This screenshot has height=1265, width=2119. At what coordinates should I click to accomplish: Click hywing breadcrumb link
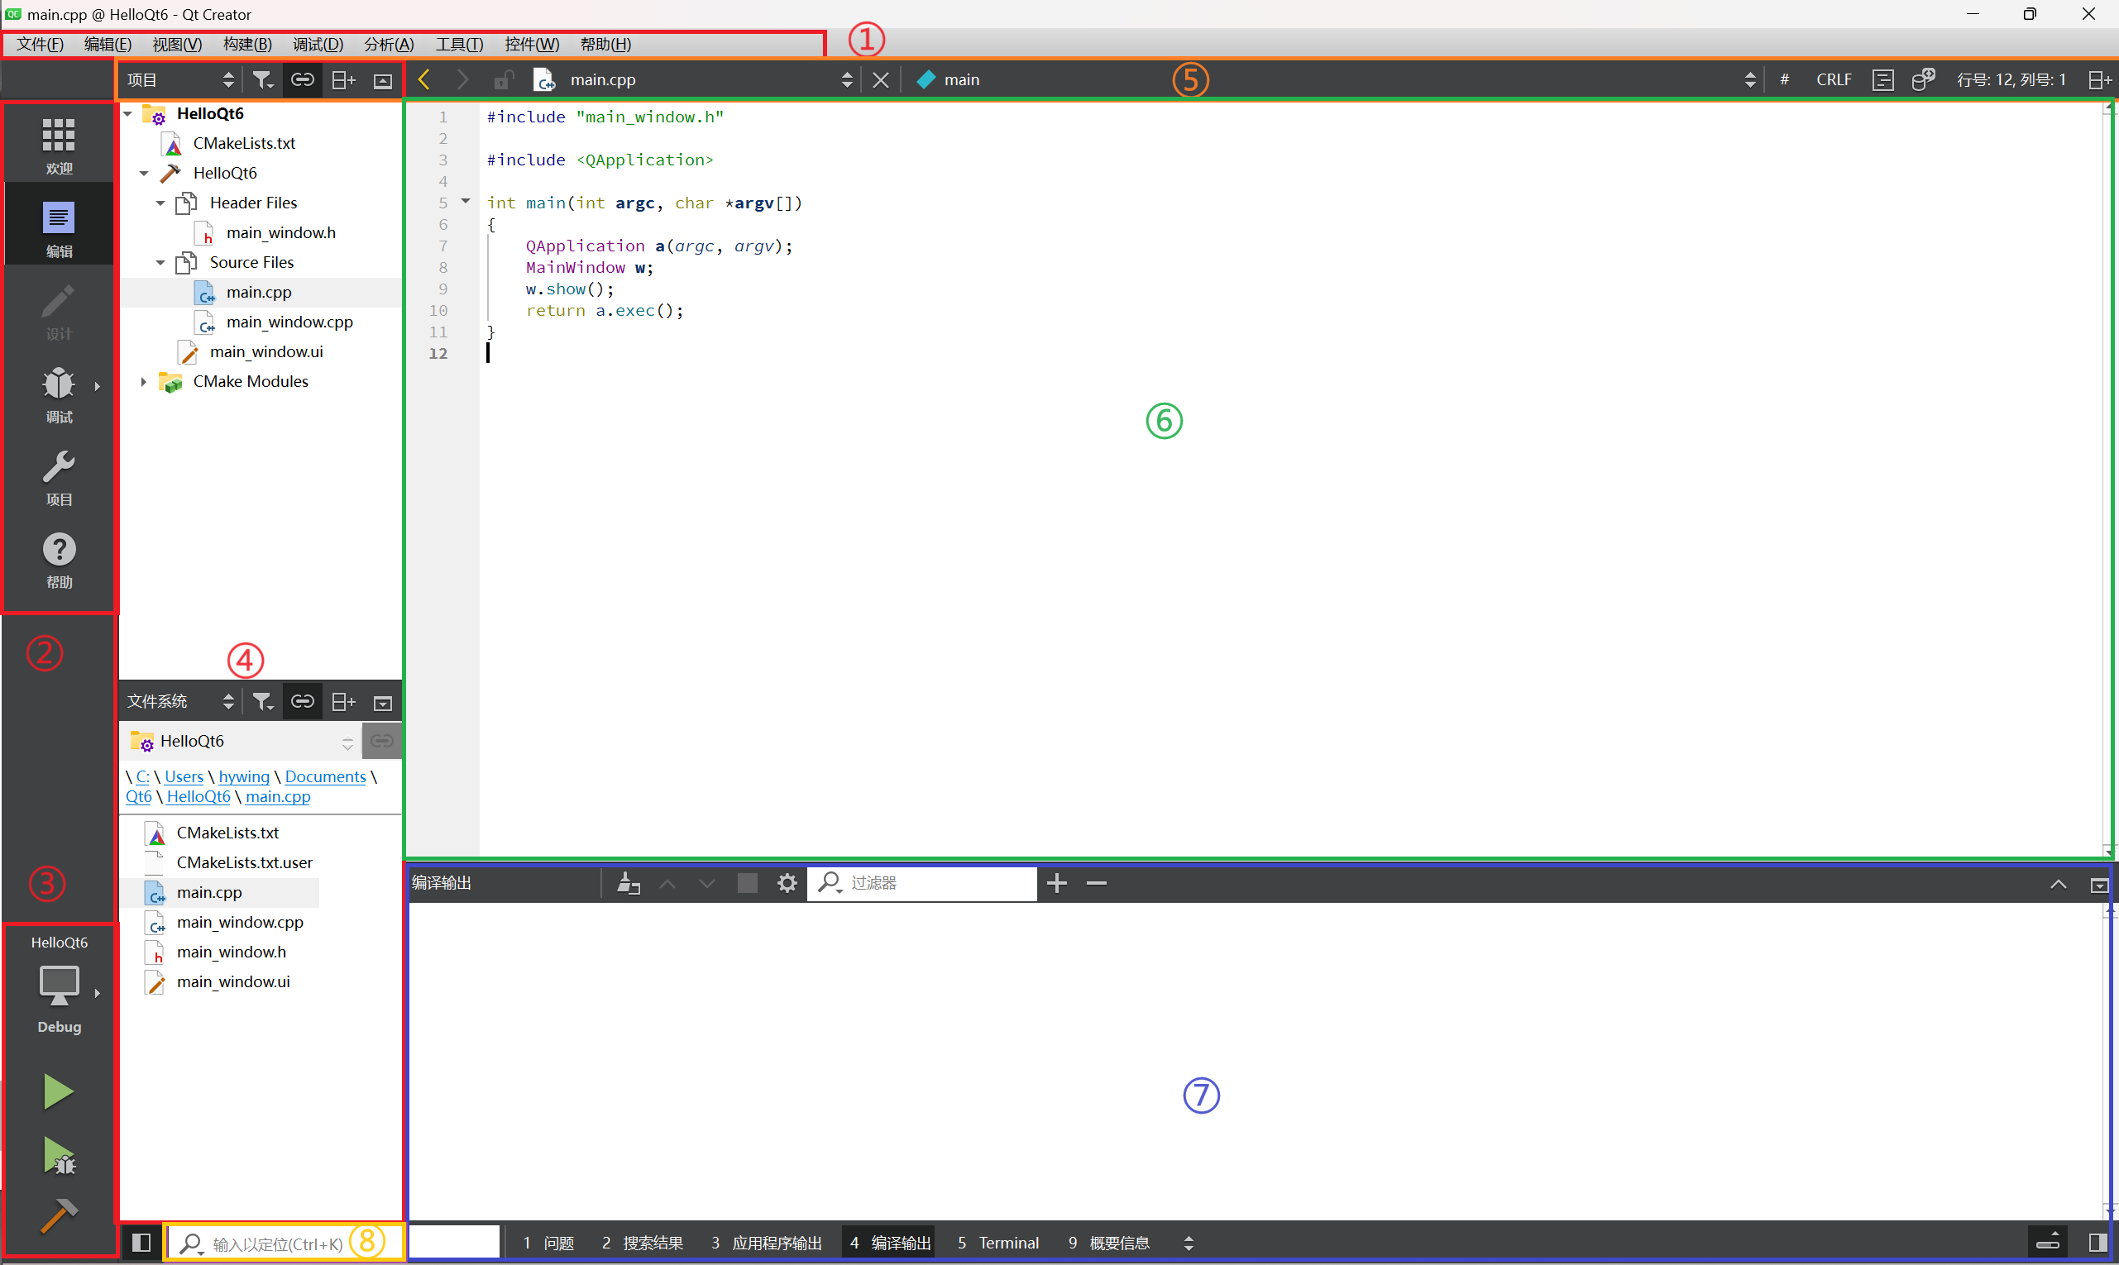click(244, 776)
